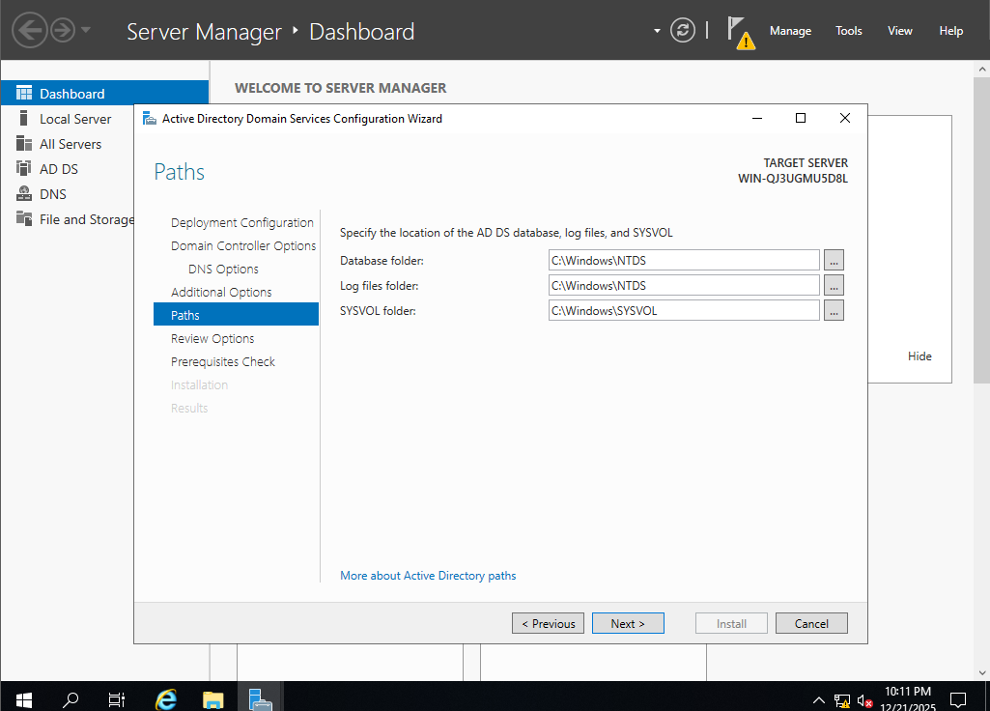Viewport: 990px width, 711px height.
Task: Open the Help menu
Action: 950,30
